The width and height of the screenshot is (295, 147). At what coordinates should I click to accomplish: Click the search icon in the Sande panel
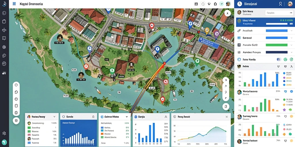click(93, 117)
